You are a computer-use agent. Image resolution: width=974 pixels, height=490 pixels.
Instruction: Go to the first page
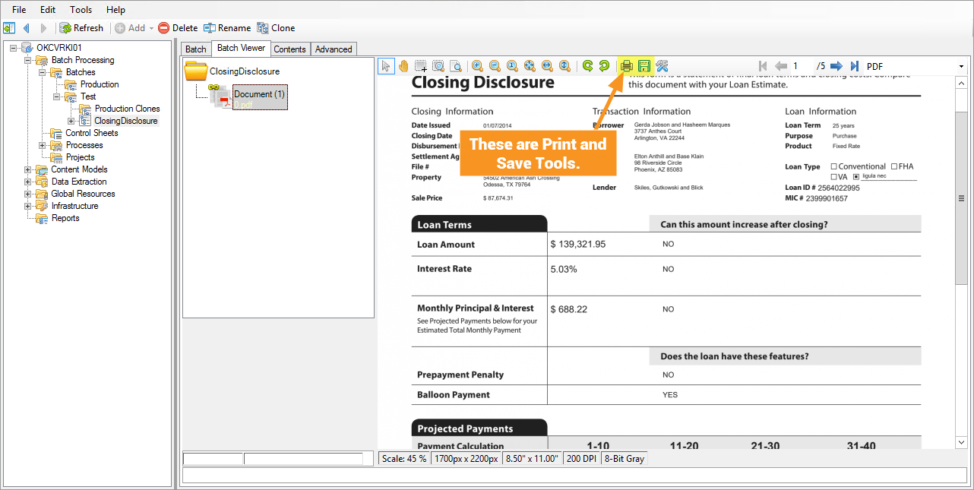[763, 66]
